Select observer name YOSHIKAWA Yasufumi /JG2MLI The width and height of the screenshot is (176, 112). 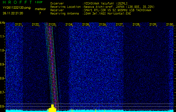pyautogui.click(x=105, y=3)
